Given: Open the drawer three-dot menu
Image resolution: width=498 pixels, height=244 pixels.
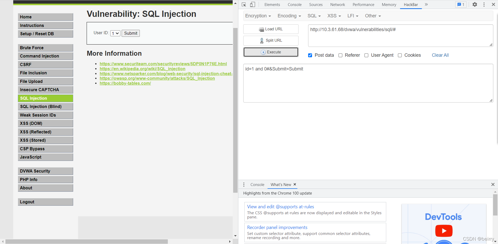Looking at the screenshot, I should tap(244, 185).
